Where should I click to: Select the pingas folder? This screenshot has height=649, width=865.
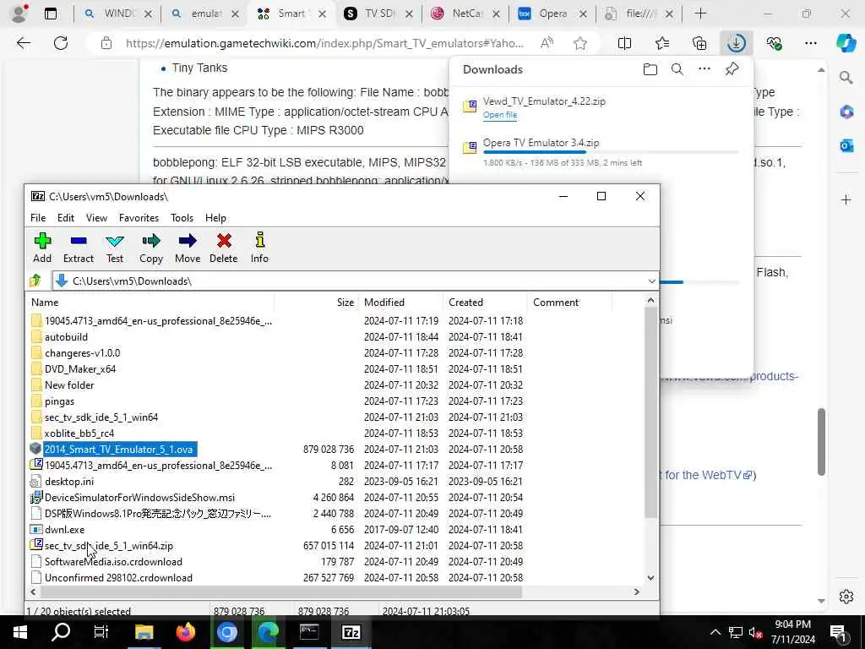pyautogui.click(x=60, y=401)
